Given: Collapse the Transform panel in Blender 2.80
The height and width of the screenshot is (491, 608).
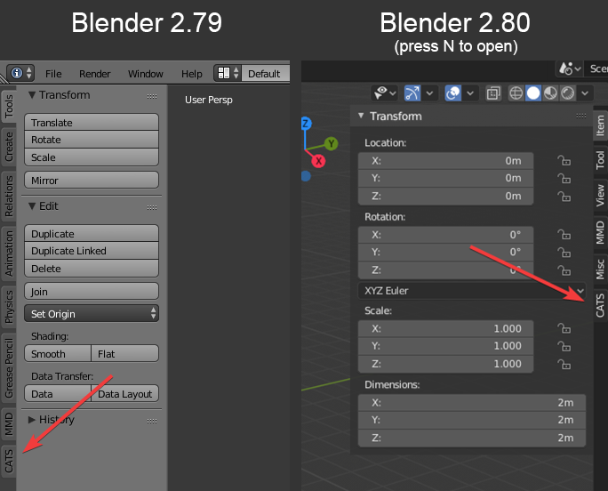Looking at the screenshot, I should (361, 116).
